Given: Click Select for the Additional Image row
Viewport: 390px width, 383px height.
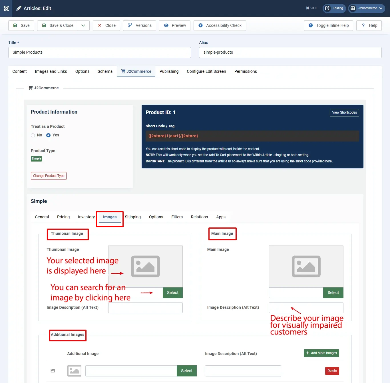Looking at the screenshot, I should tap(187, 371).
